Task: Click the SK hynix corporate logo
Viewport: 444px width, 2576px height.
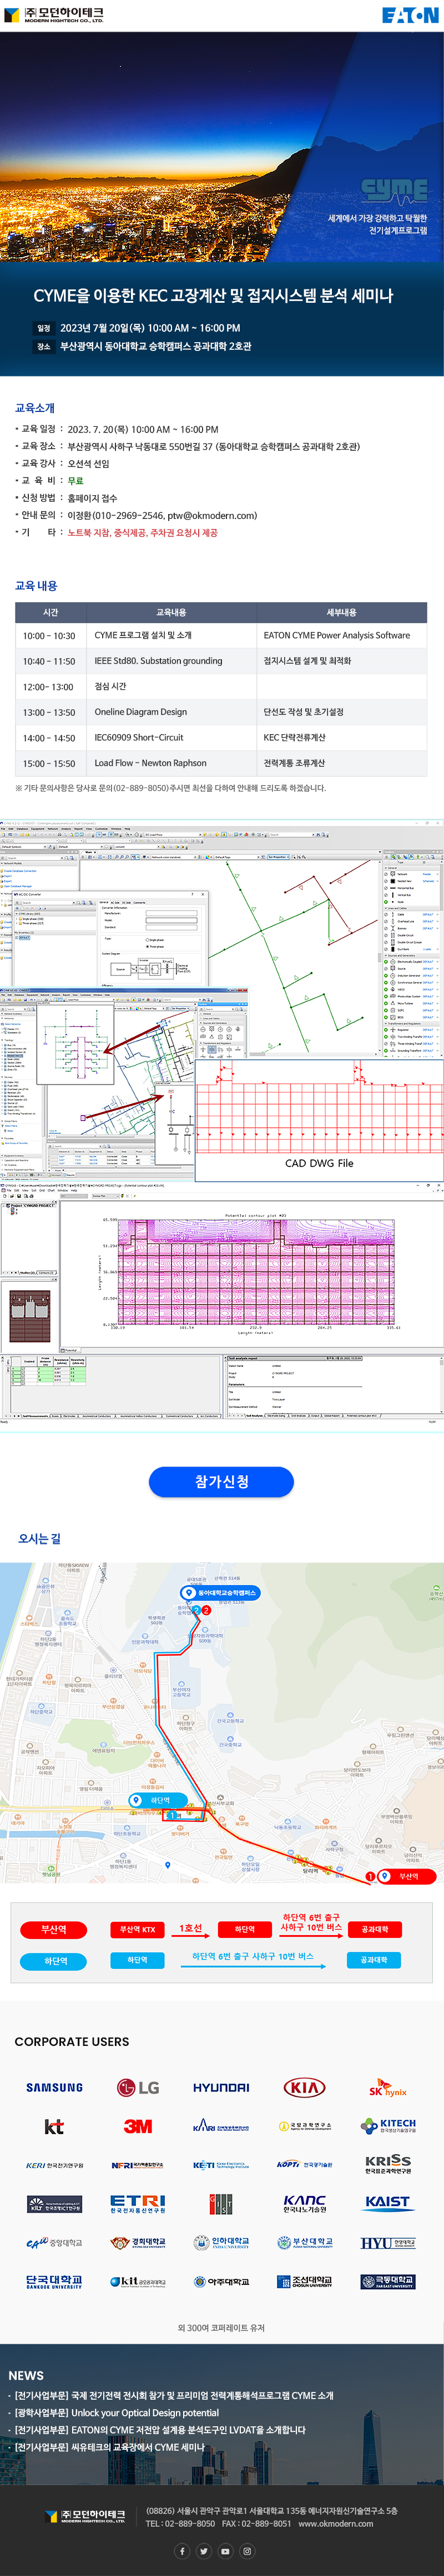Action: (x=388, y=2088)
